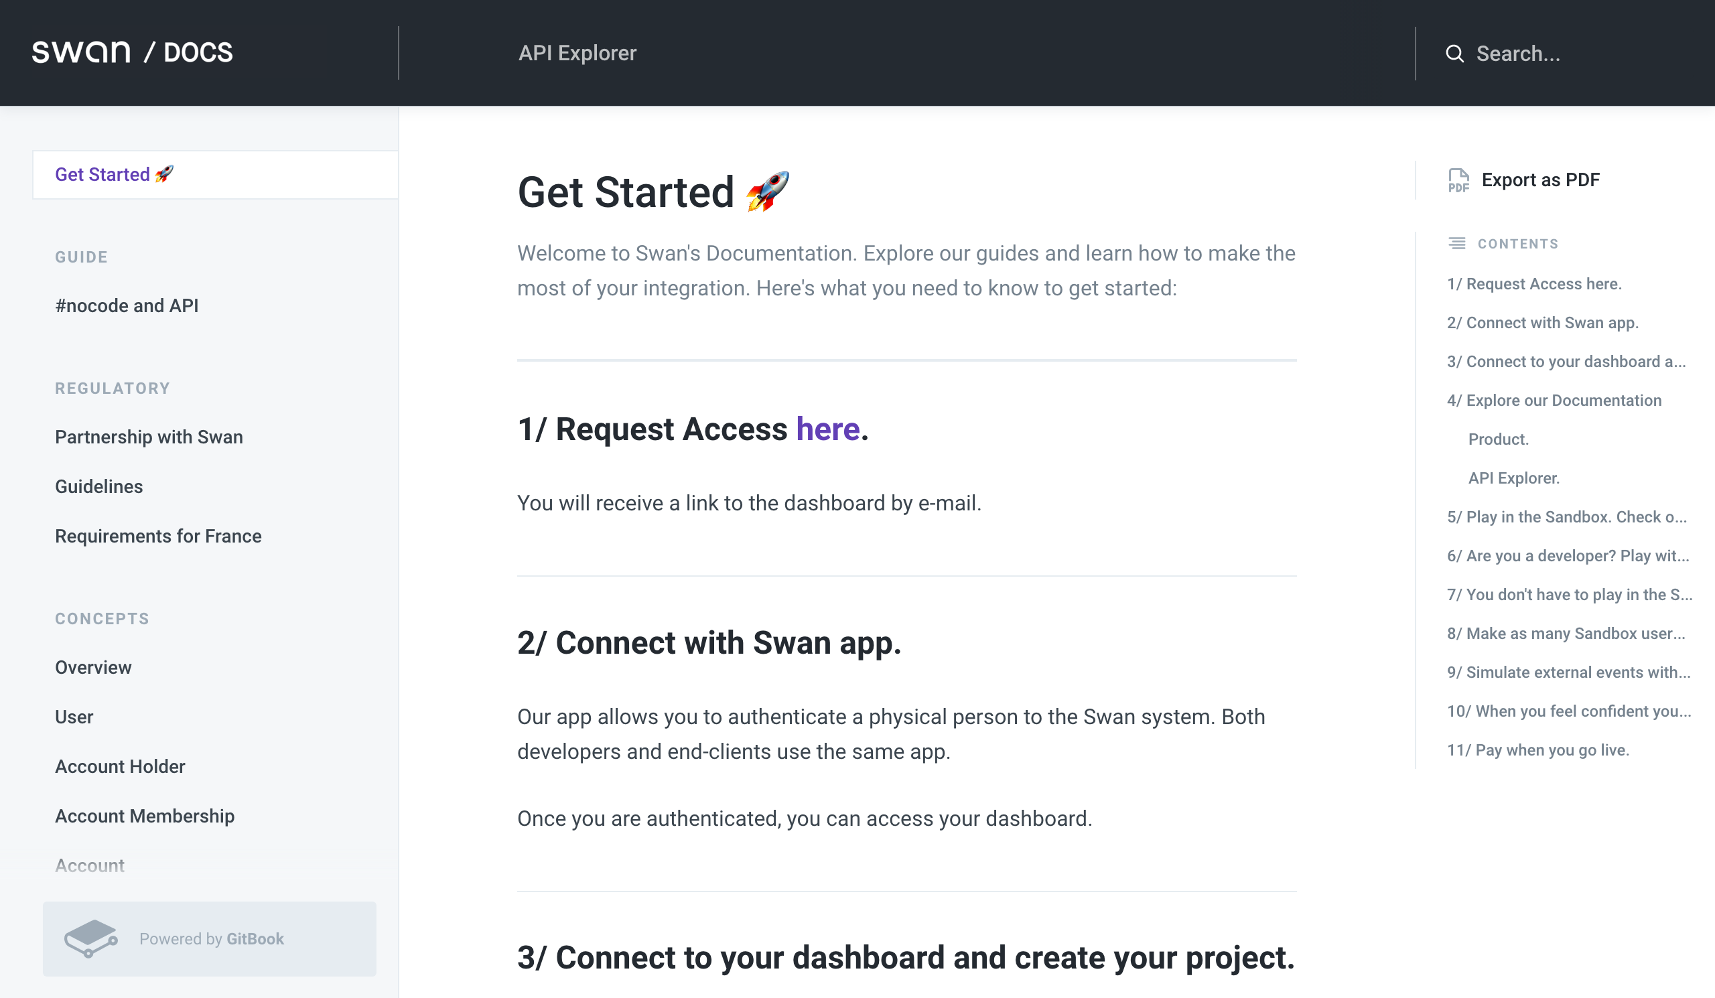Click the Powered by GitBook link
This screenshot has width=1715, height=998.
coord(211,939)
